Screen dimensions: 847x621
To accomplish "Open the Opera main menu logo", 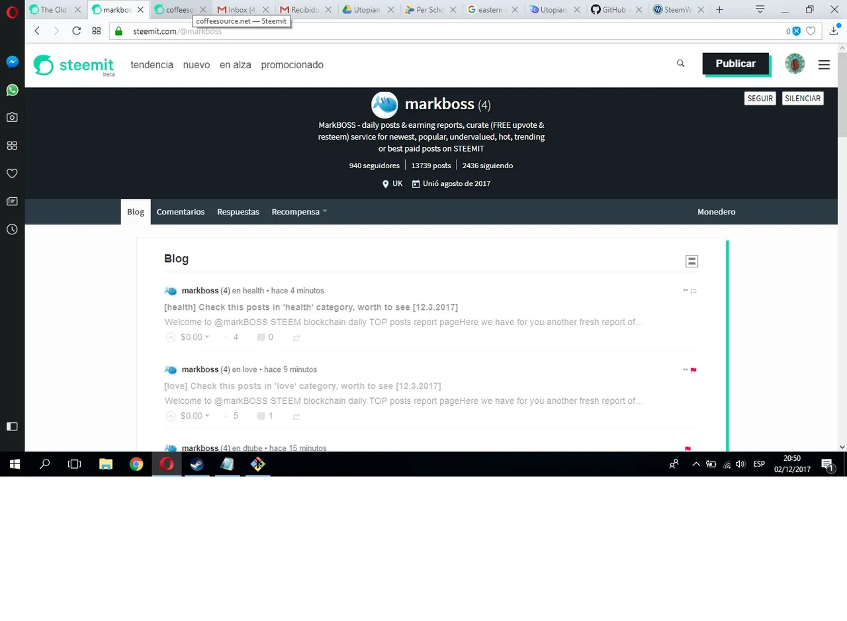I will [12, 11].
